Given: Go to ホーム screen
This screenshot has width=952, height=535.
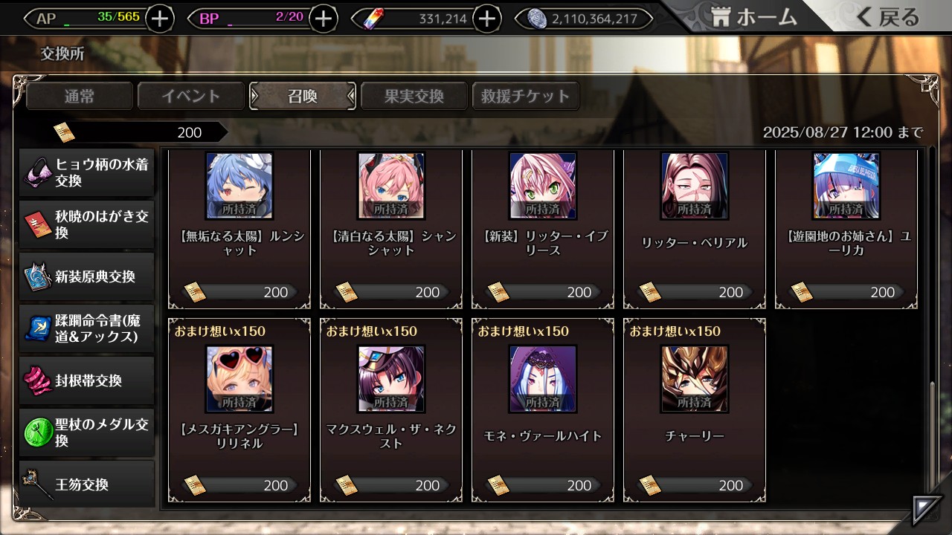Looking at the screenshot, I should [753, 17].
